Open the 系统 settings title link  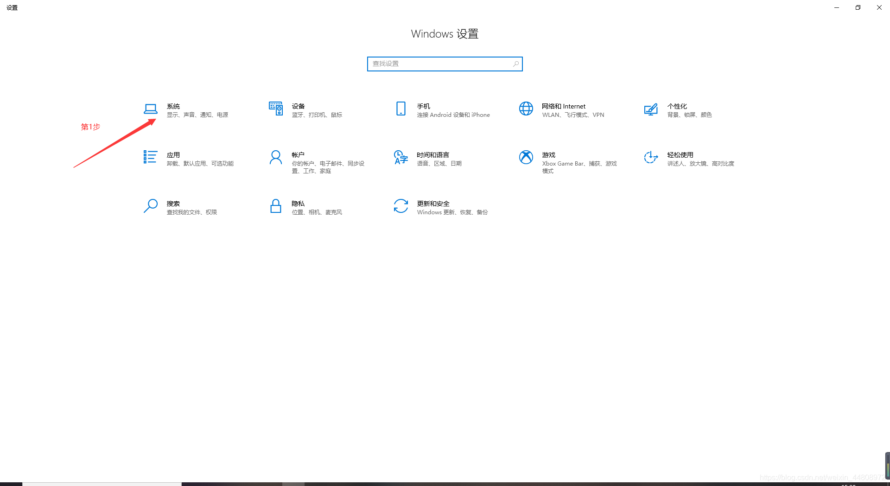coord(173,106)
